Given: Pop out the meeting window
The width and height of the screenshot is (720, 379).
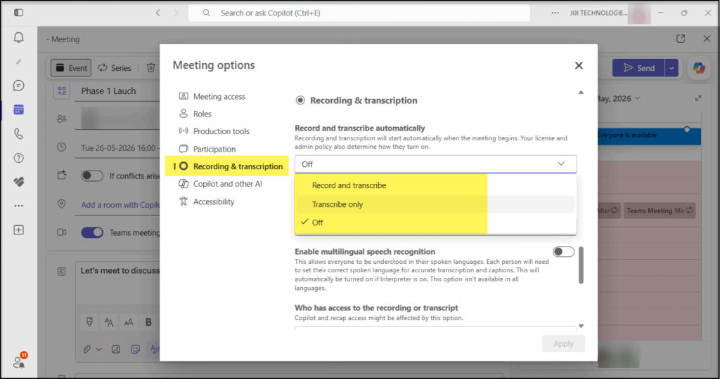Looking at the screenshot, I should 681,39.
